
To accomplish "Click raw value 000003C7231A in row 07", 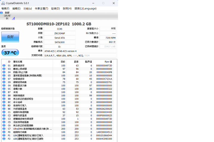I will pyautogui.click(x=104, y=79).
